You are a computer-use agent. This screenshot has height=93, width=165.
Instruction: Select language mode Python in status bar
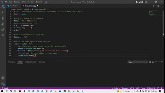(143, 88)
